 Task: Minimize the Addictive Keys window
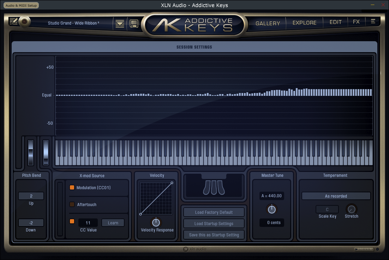(372, 5)
